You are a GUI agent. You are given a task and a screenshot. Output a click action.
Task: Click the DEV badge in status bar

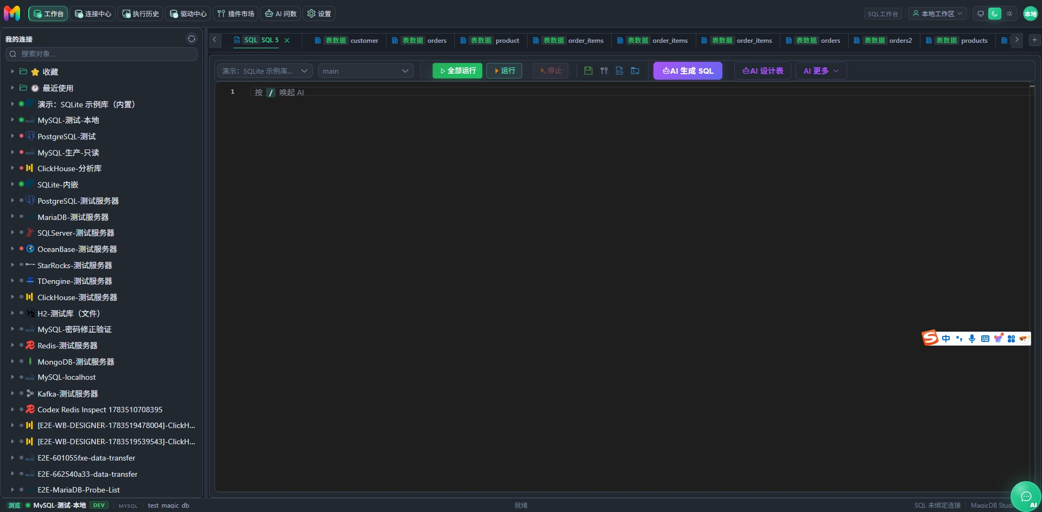[x=99, y=505]
